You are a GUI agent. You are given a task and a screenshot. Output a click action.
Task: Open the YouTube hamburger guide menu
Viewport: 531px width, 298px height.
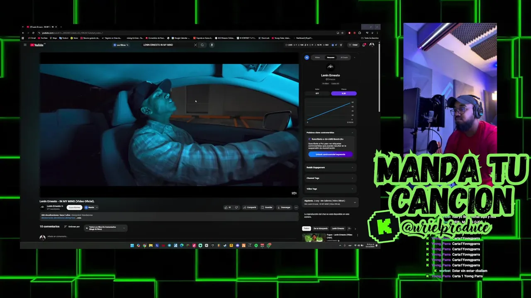(25, 45)
